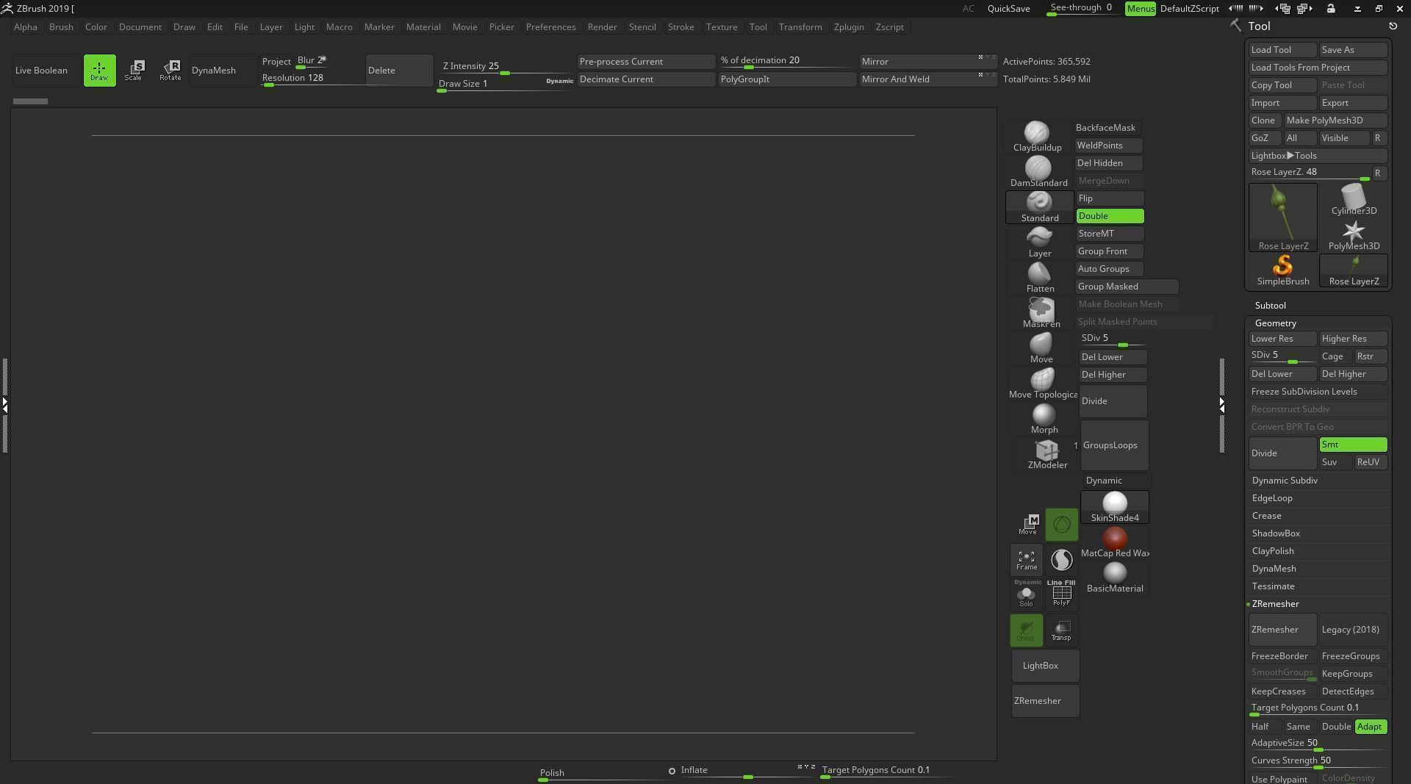
Task: Select the large Rose LayerZ tool thumbnail
Action: point(1282,218)
